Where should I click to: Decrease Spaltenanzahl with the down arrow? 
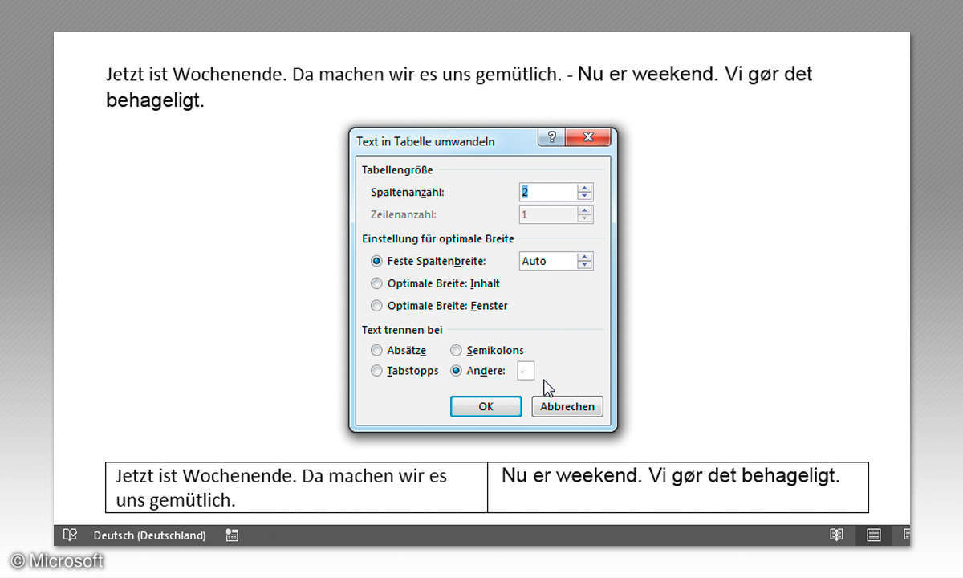585,197
